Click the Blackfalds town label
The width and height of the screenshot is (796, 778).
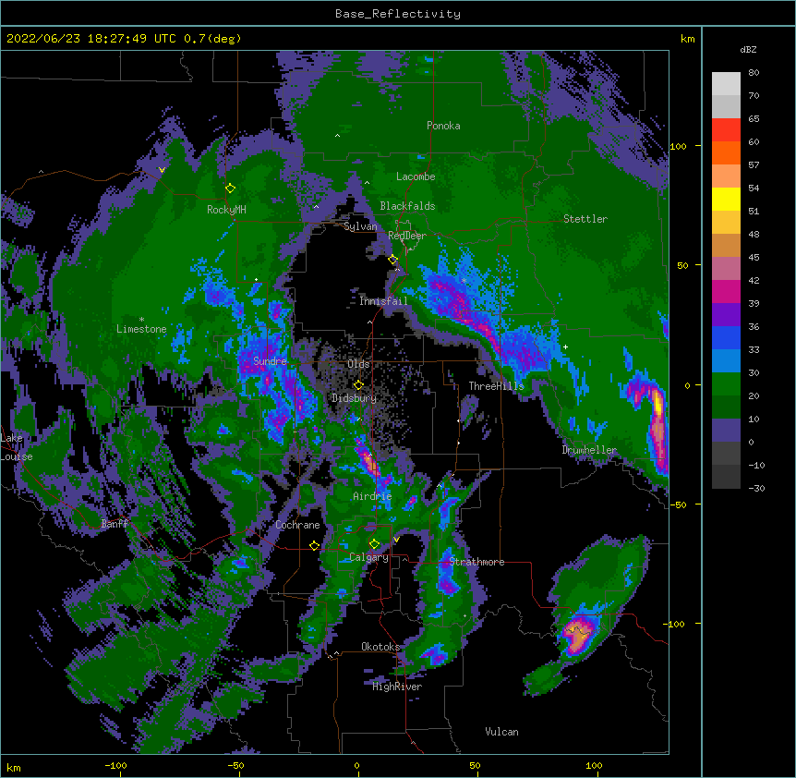[x=407, y=206]
